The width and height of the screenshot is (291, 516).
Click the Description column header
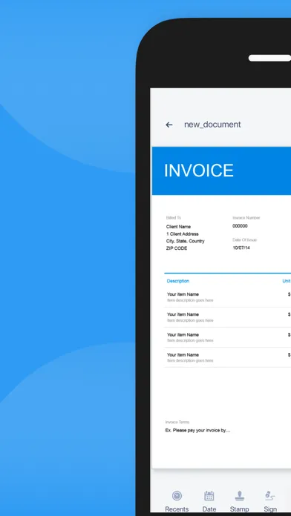(178, 281)
